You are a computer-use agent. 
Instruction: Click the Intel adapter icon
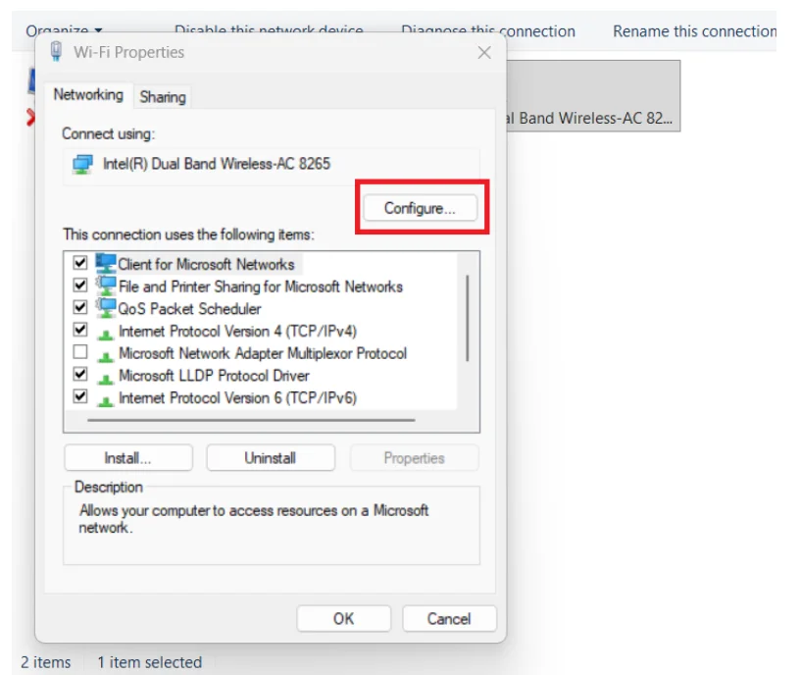(x=82, y=165)
